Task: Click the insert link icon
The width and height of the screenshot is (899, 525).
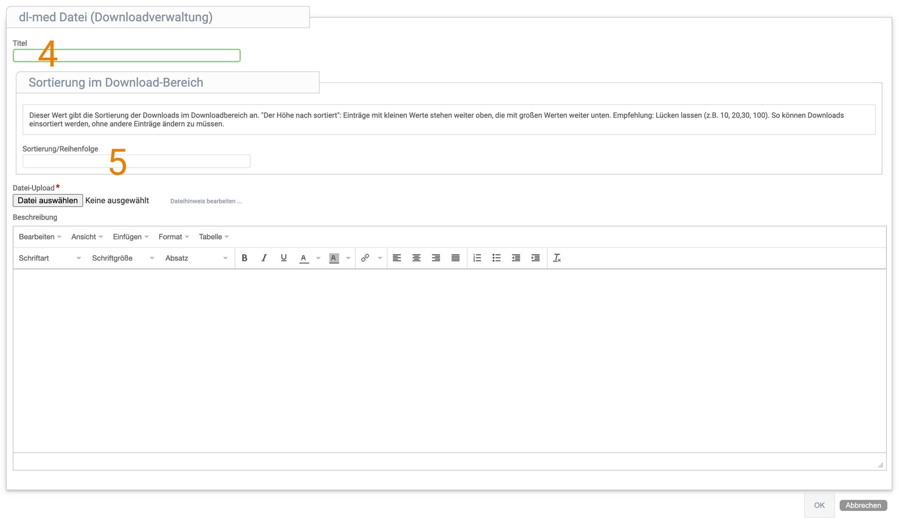Action: (x=365, y=258)
